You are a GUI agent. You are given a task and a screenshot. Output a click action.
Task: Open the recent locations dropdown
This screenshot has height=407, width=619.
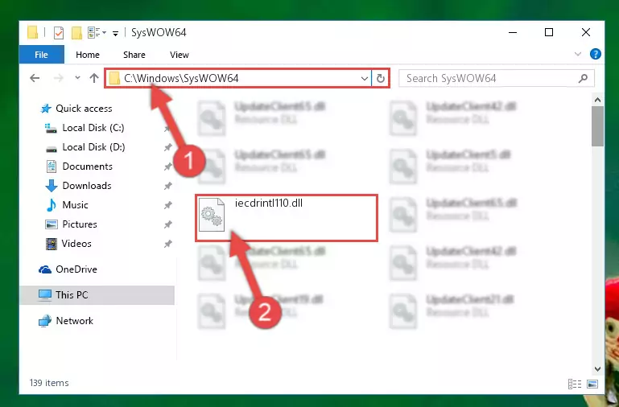click(77, 78)
